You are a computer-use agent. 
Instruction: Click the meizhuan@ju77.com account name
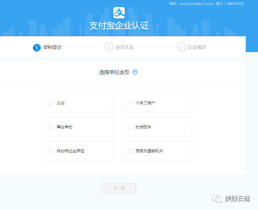click(x=196, y=3)
